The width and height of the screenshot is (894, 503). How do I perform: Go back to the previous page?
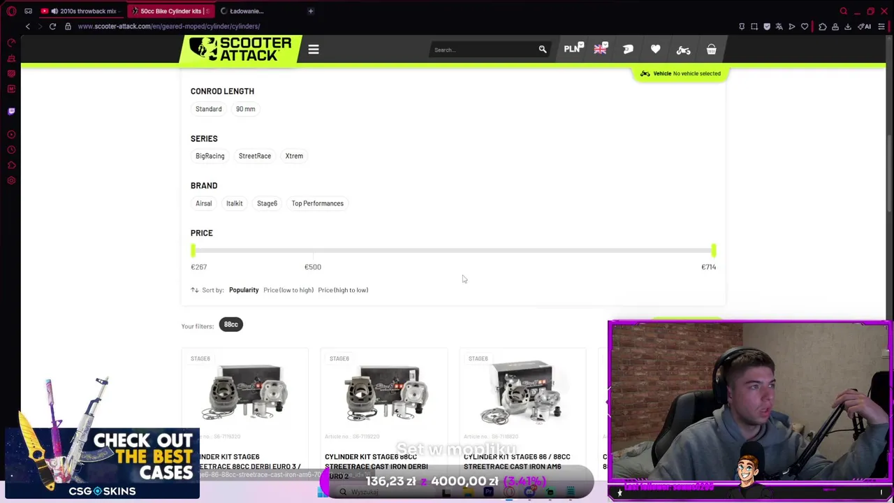click(28, 27)
